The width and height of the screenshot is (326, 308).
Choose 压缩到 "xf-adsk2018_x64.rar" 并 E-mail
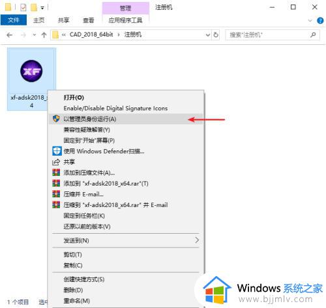[x=126, y=205]
